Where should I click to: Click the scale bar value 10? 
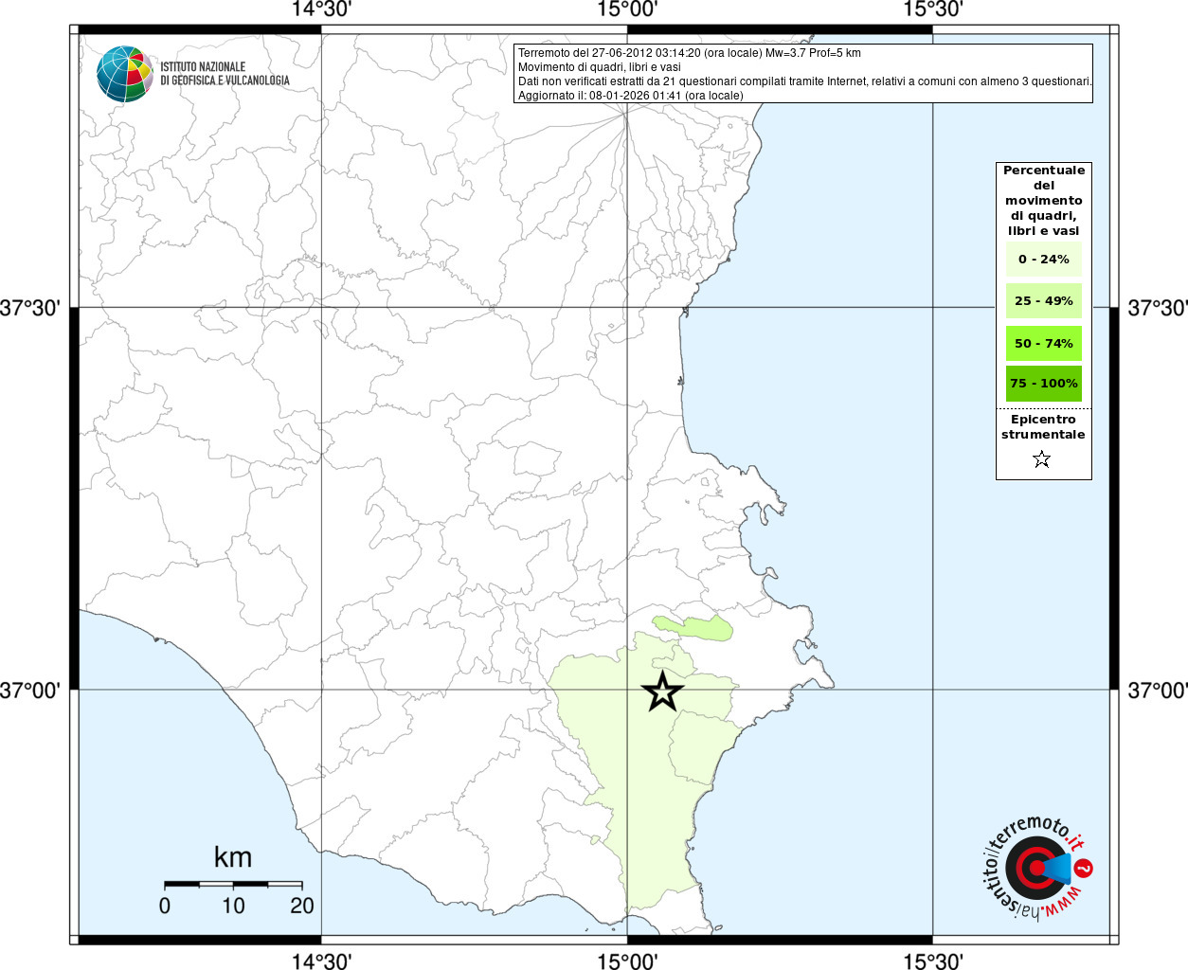(233, 906)
